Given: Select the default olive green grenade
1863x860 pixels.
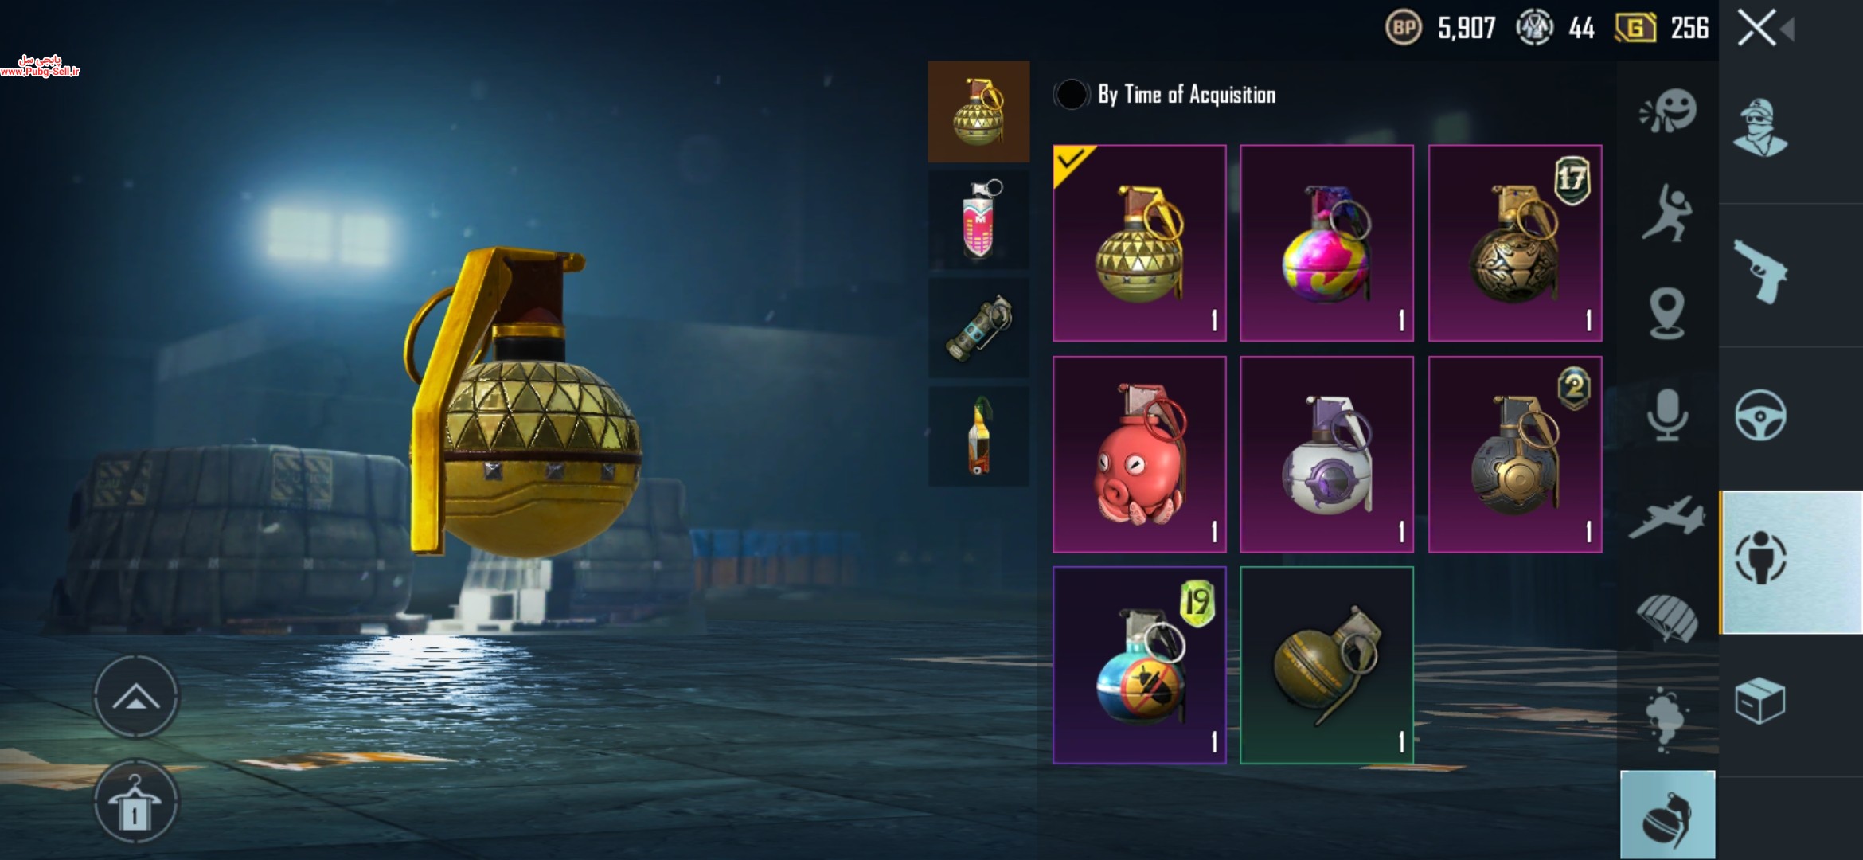Looking at the screenshot, I should click(1326, 665).
